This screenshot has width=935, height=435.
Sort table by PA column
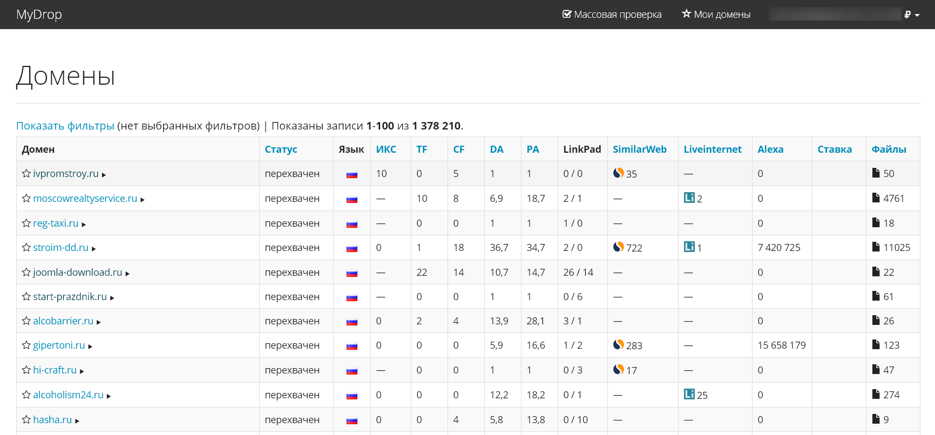click(x=533, y=149)
